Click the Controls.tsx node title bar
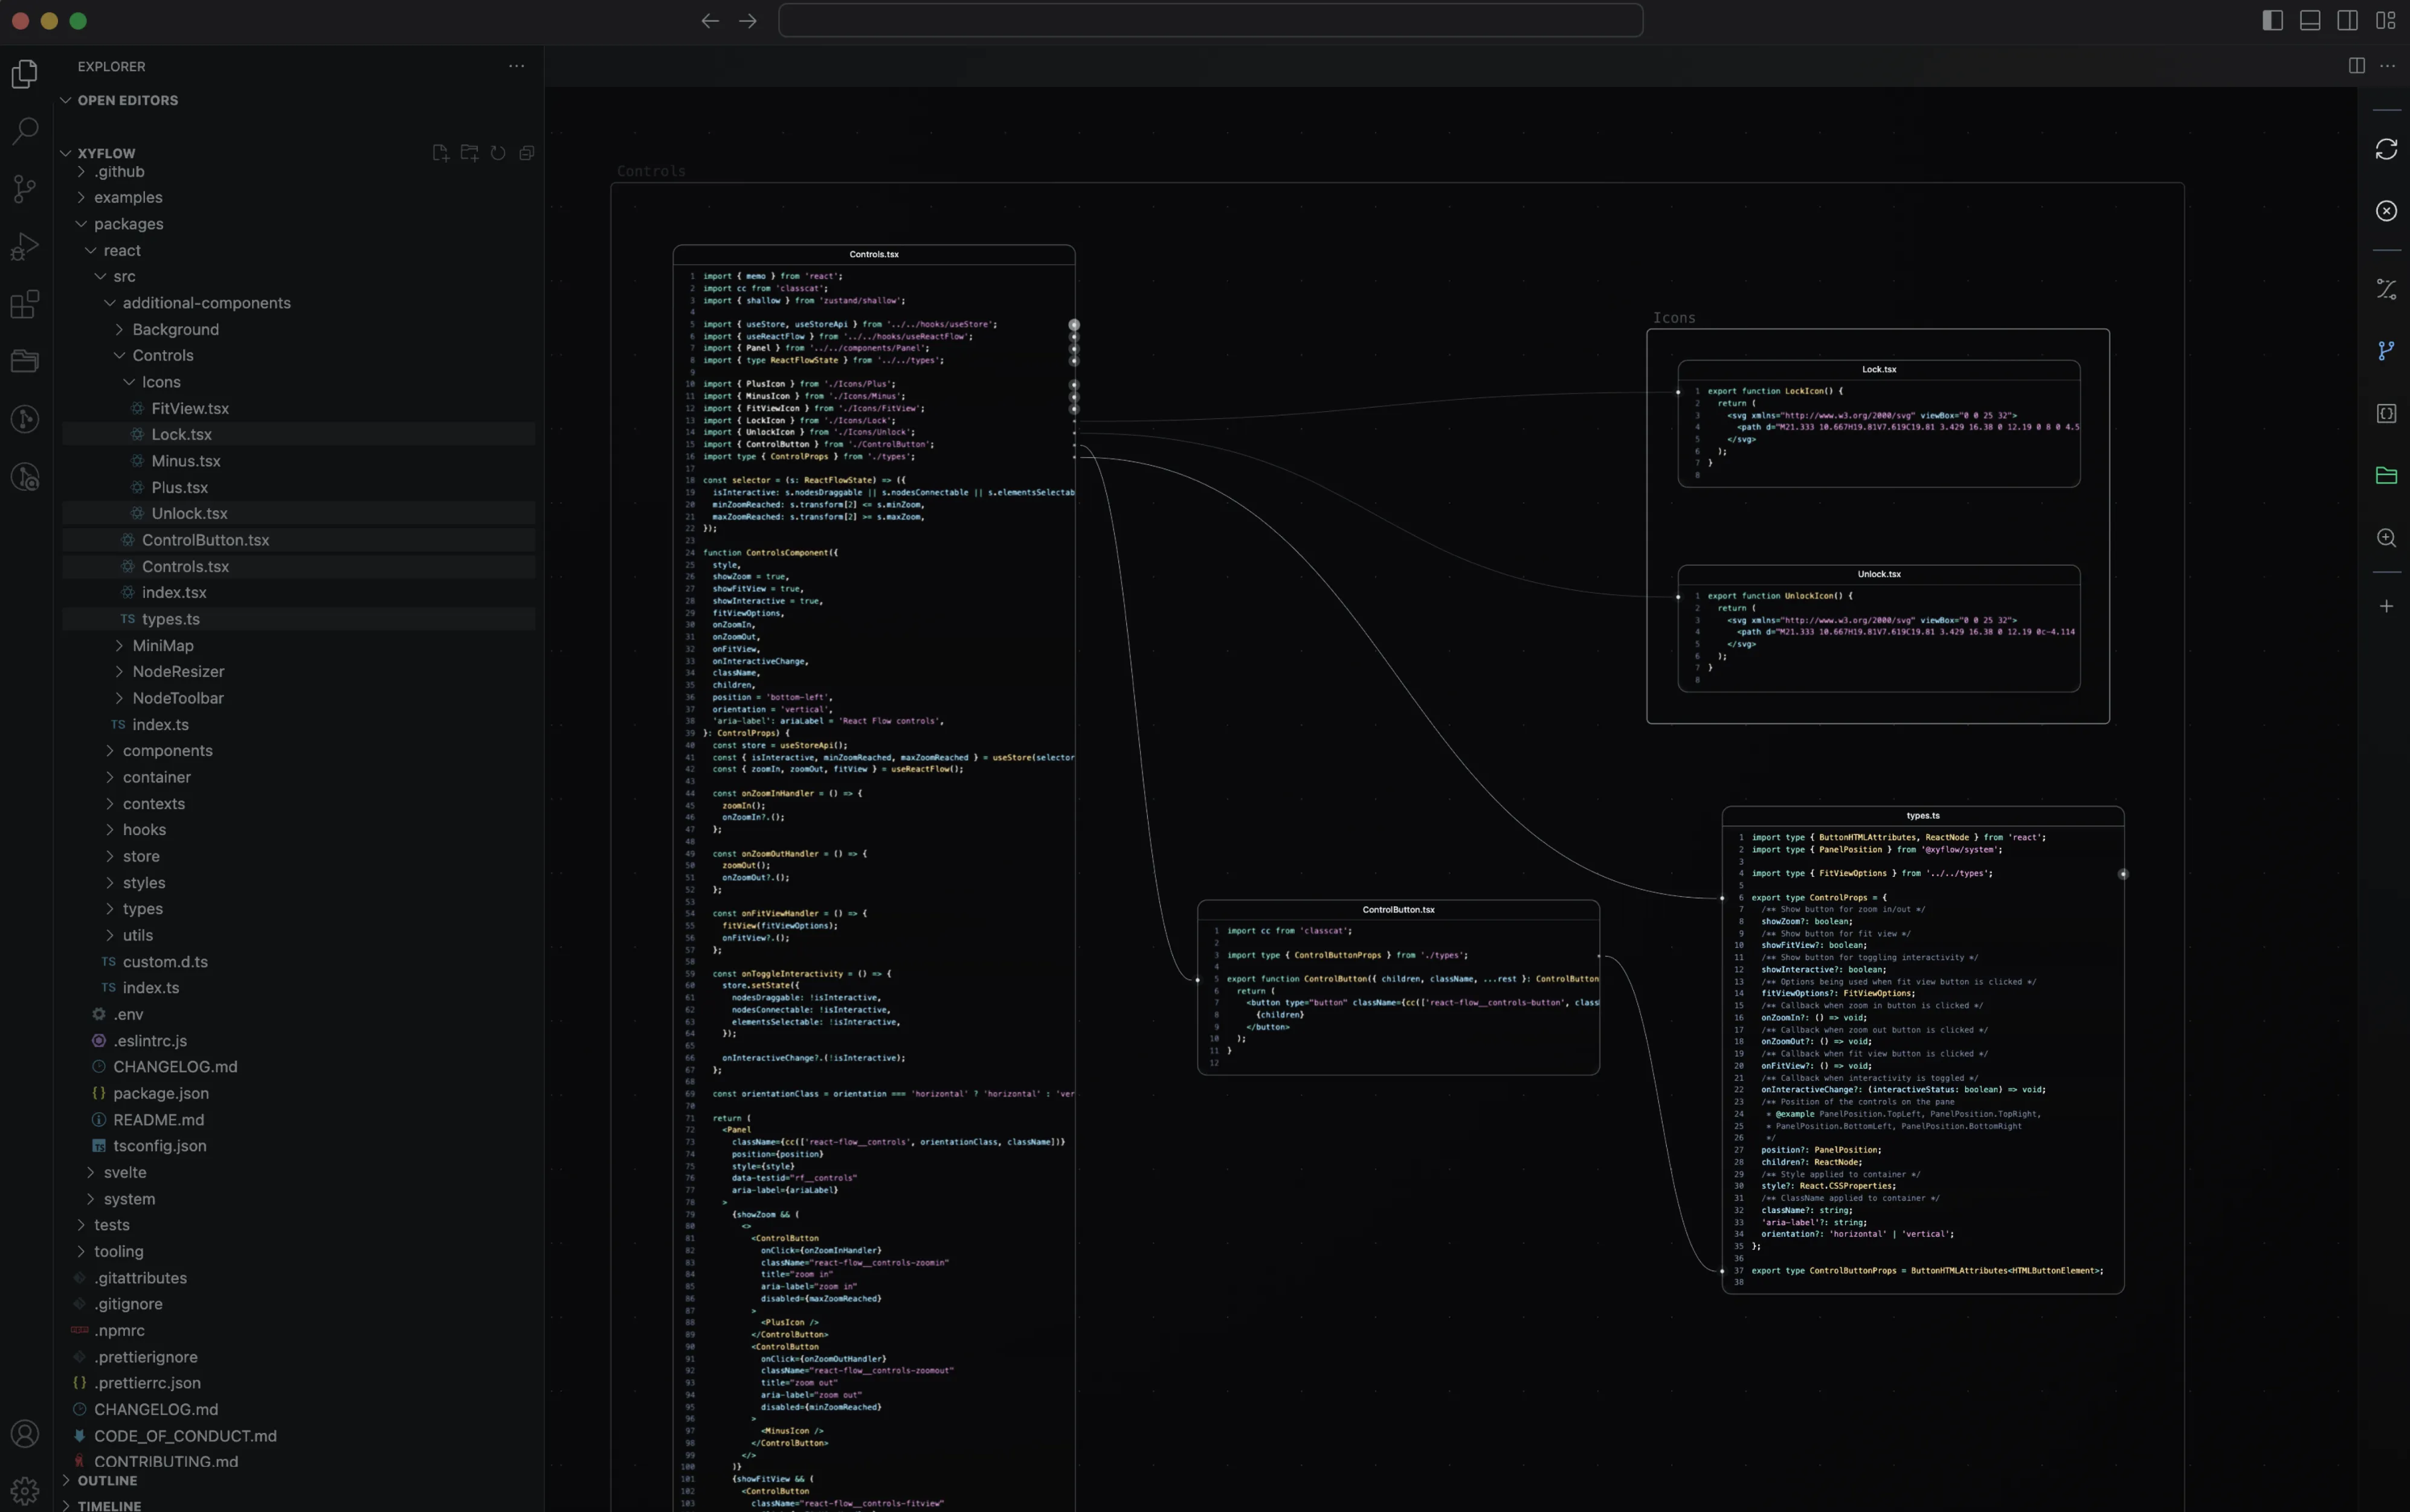The image size is (2410, 1512). 874,254
